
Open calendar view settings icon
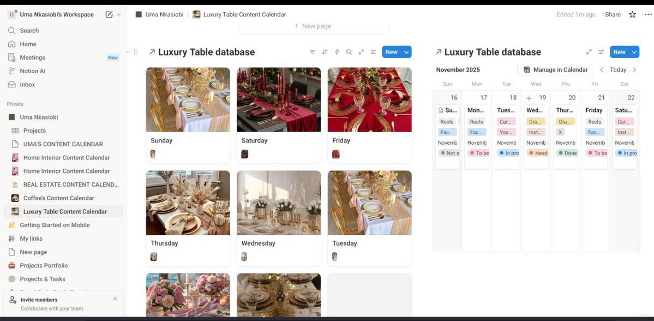(x=601, y=52)
